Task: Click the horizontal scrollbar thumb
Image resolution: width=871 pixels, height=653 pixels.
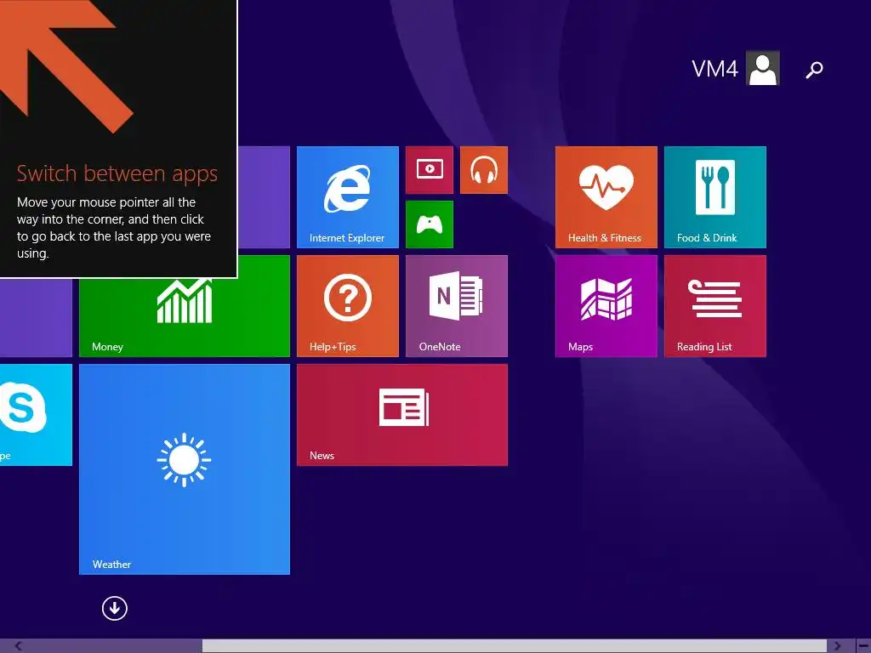Action: click(x=515, y=646)
